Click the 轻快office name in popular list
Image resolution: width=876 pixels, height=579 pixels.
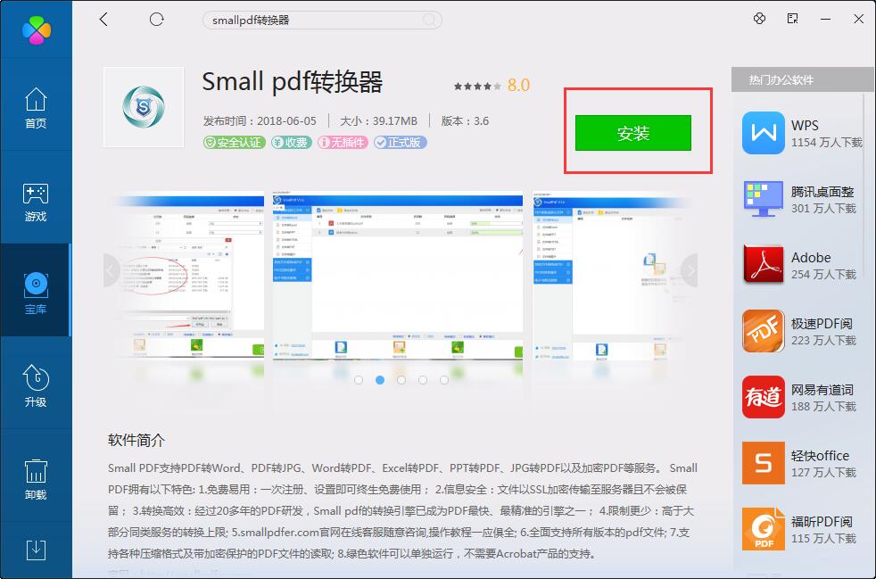click(x=820, y=456)
